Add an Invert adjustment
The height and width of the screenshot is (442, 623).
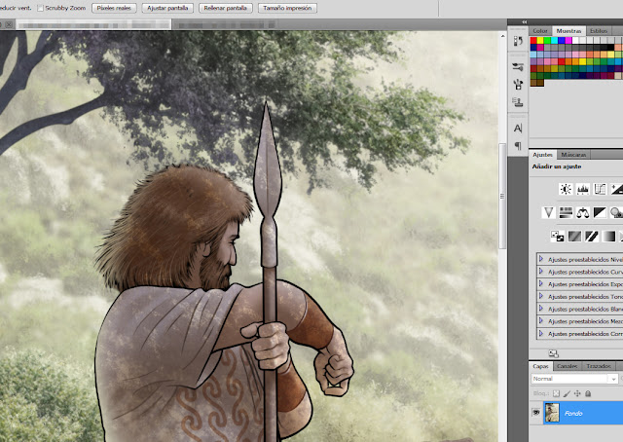[x=558, y=237]
